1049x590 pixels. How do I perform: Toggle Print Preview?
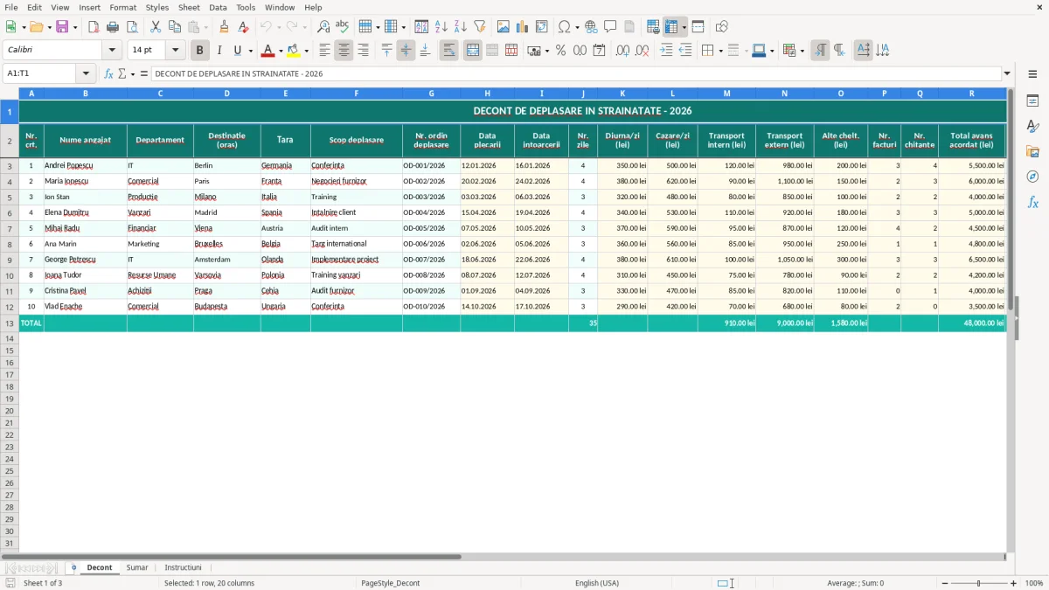point(132,27)
